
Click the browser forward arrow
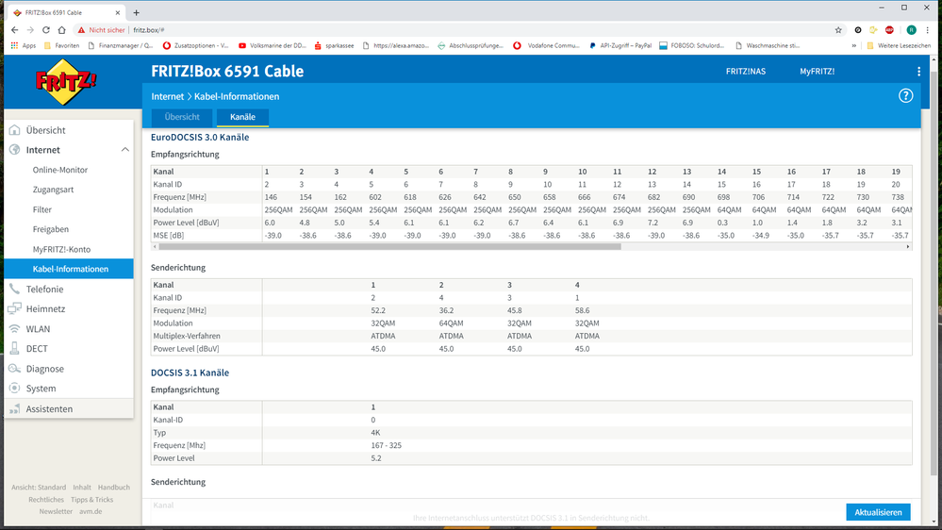30,30
